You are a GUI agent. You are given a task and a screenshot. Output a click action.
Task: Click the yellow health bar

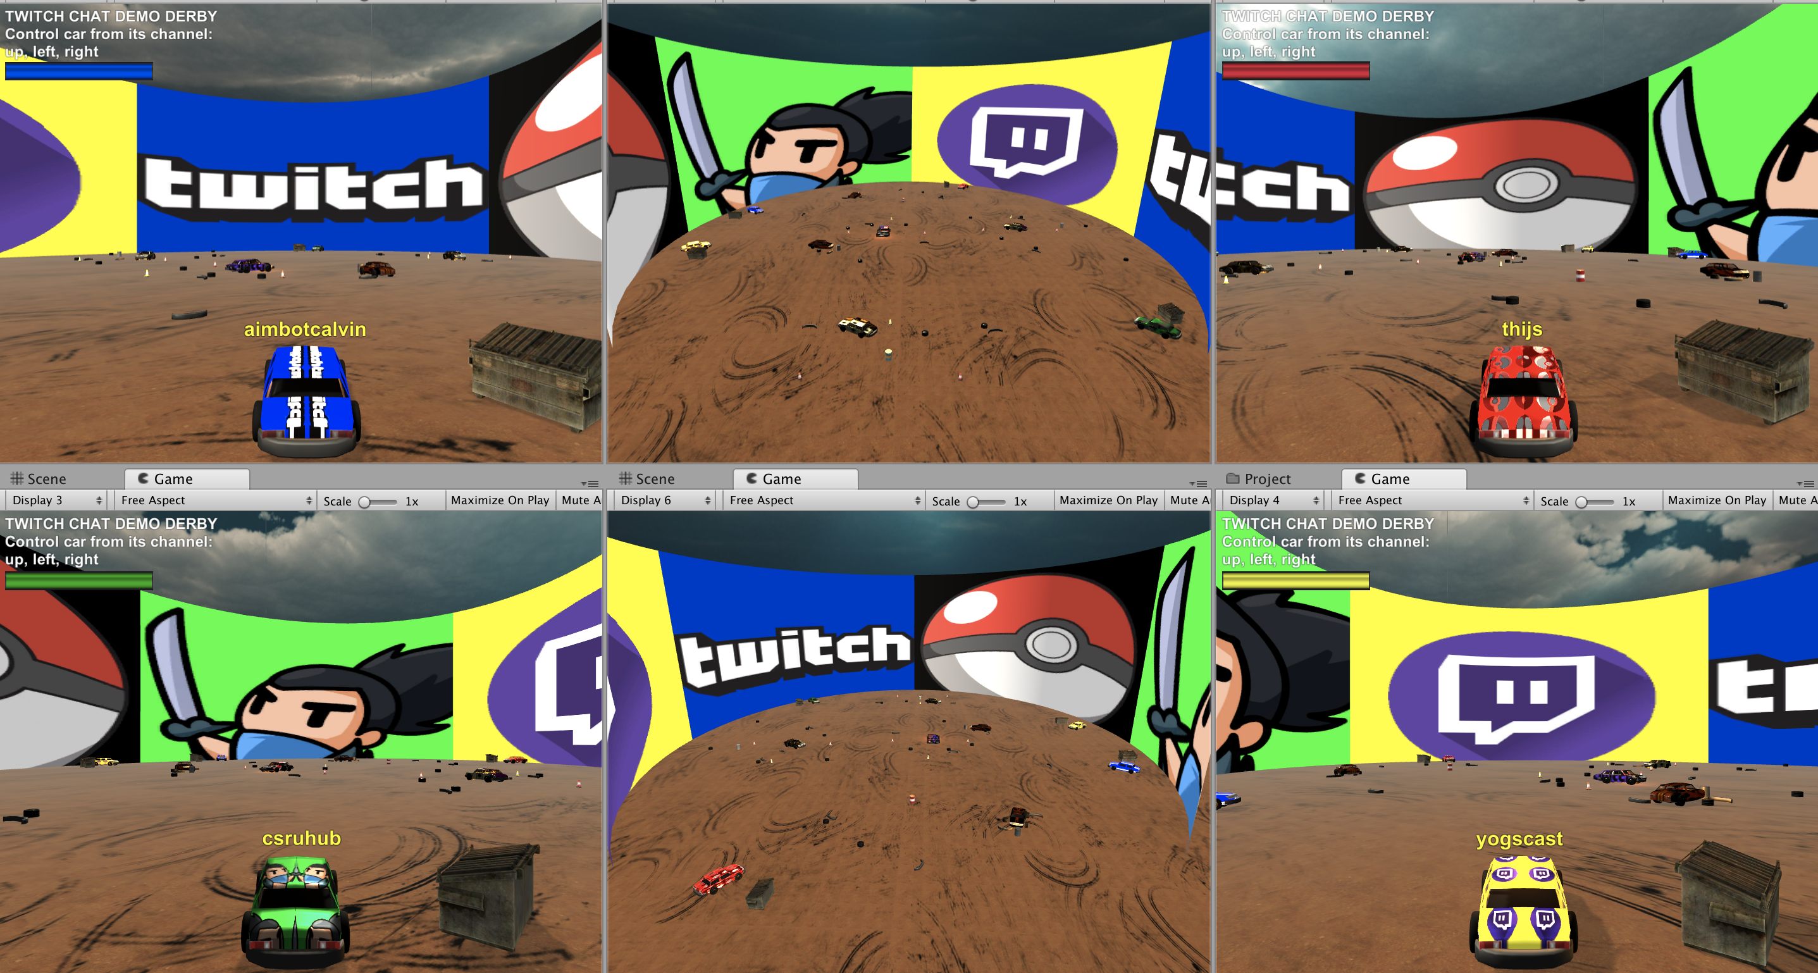(x=1295, y=581)
